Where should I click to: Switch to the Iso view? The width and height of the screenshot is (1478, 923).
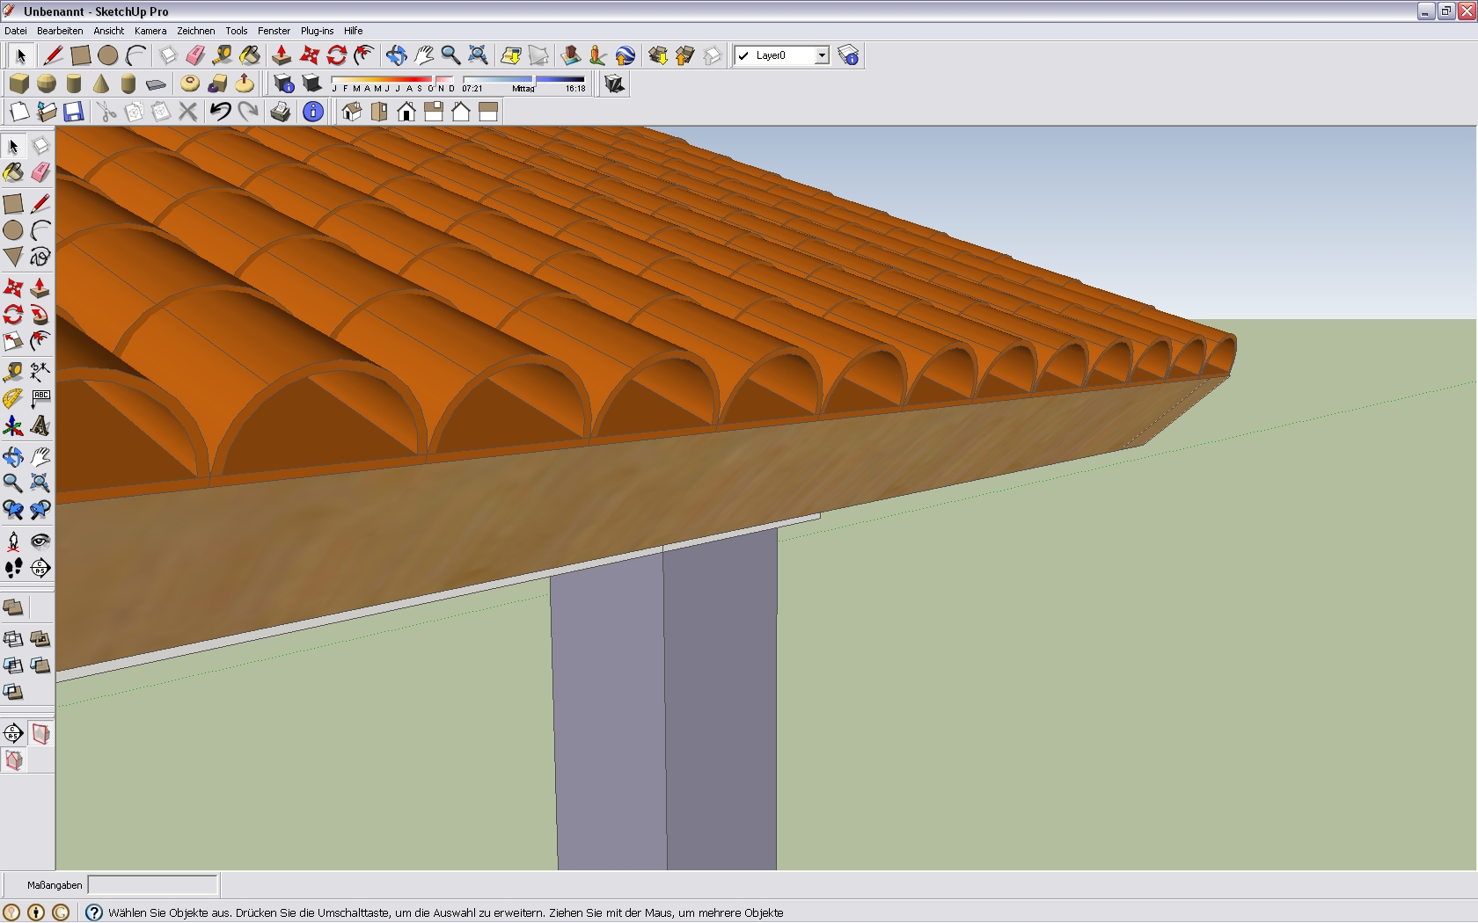tap(352, 112)
